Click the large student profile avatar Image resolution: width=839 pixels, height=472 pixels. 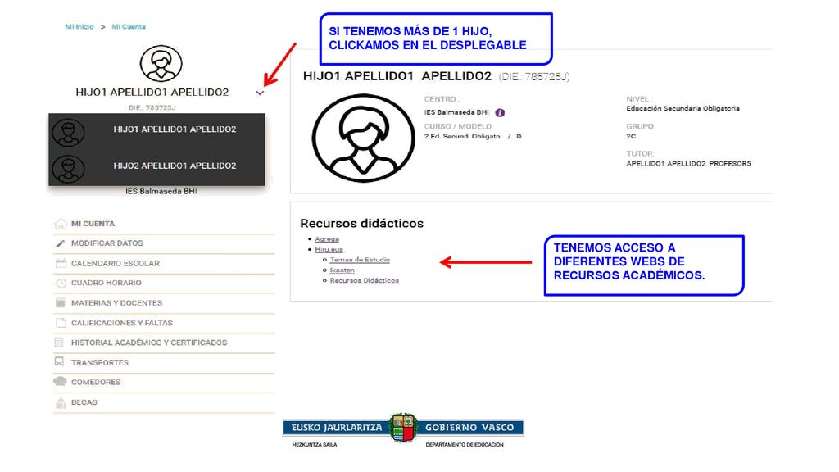point(363,138)
